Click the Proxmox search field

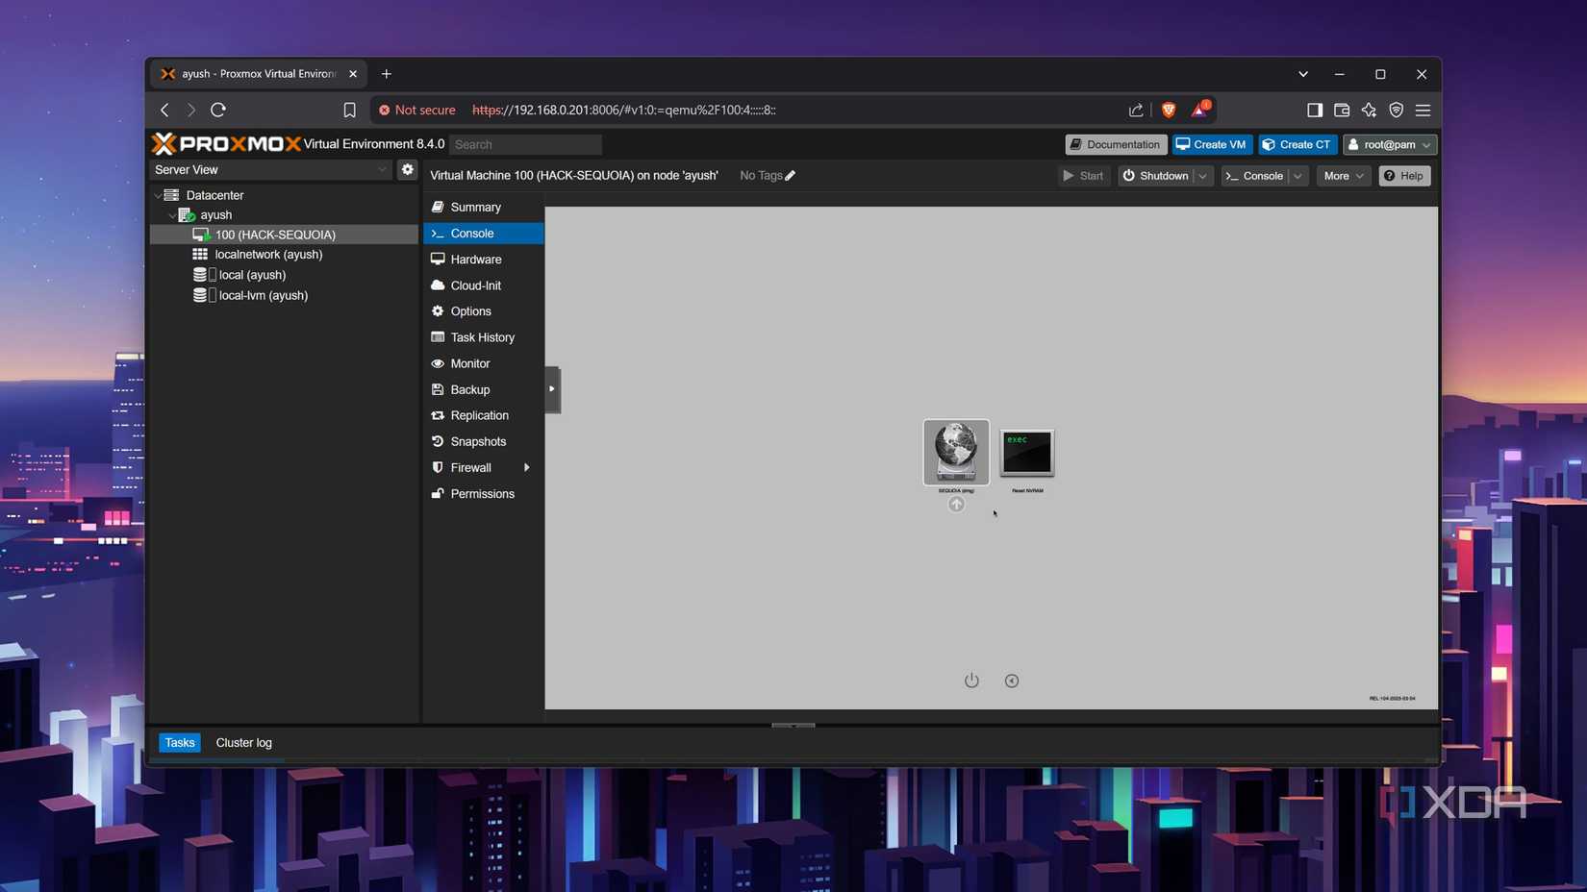click(x=525, y=144)
